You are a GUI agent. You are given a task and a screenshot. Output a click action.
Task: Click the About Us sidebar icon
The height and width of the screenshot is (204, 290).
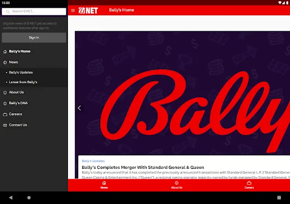click(5, 92)
